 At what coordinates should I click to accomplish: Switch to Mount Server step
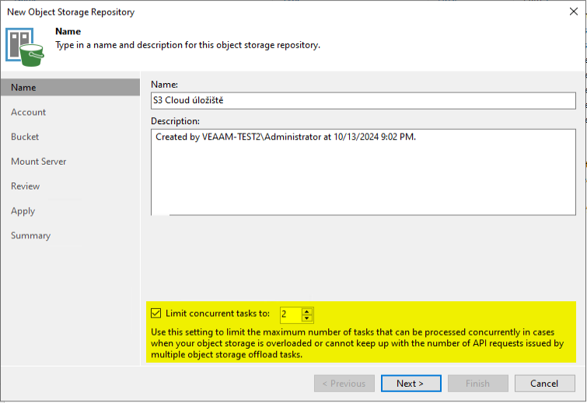click(x=39, y=162)
